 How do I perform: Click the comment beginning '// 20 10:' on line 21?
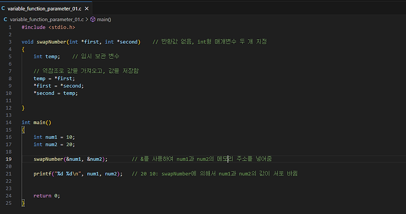(215, 173)
